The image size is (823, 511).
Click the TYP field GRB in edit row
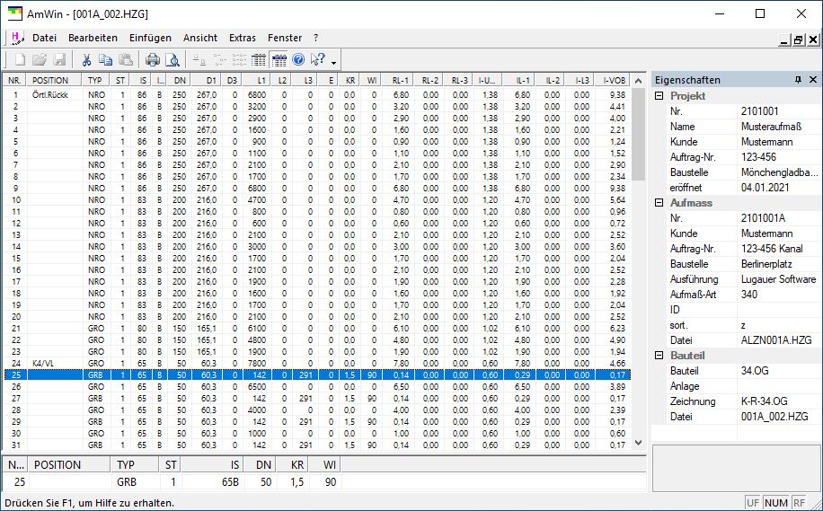pos(135,482)
